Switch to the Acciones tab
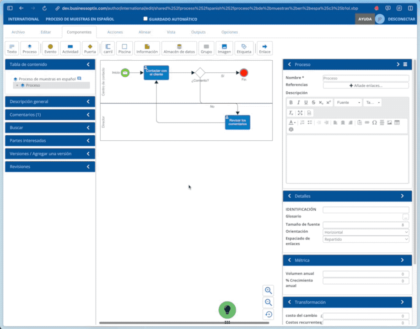The width and height of the screenshot is (420, 329). [115, 32]
